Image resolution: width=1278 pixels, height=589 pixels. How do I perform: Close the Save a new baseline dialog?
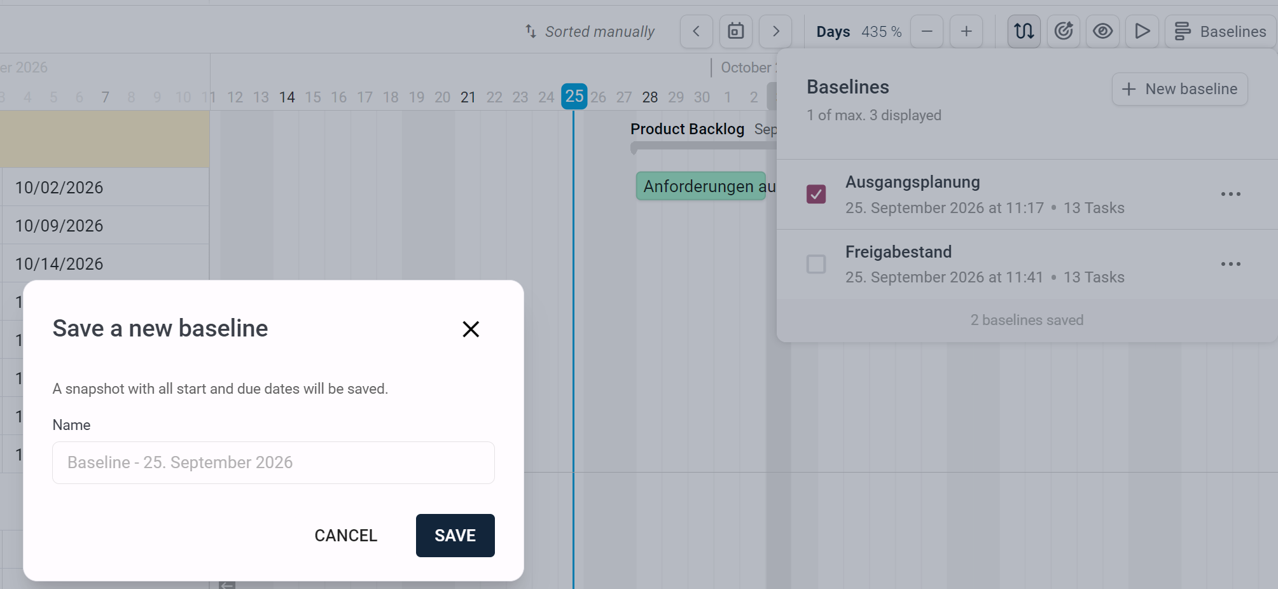471,329
